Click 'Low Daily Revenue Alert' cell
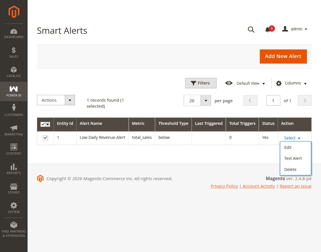321x252 pixels. coord(102,137)
